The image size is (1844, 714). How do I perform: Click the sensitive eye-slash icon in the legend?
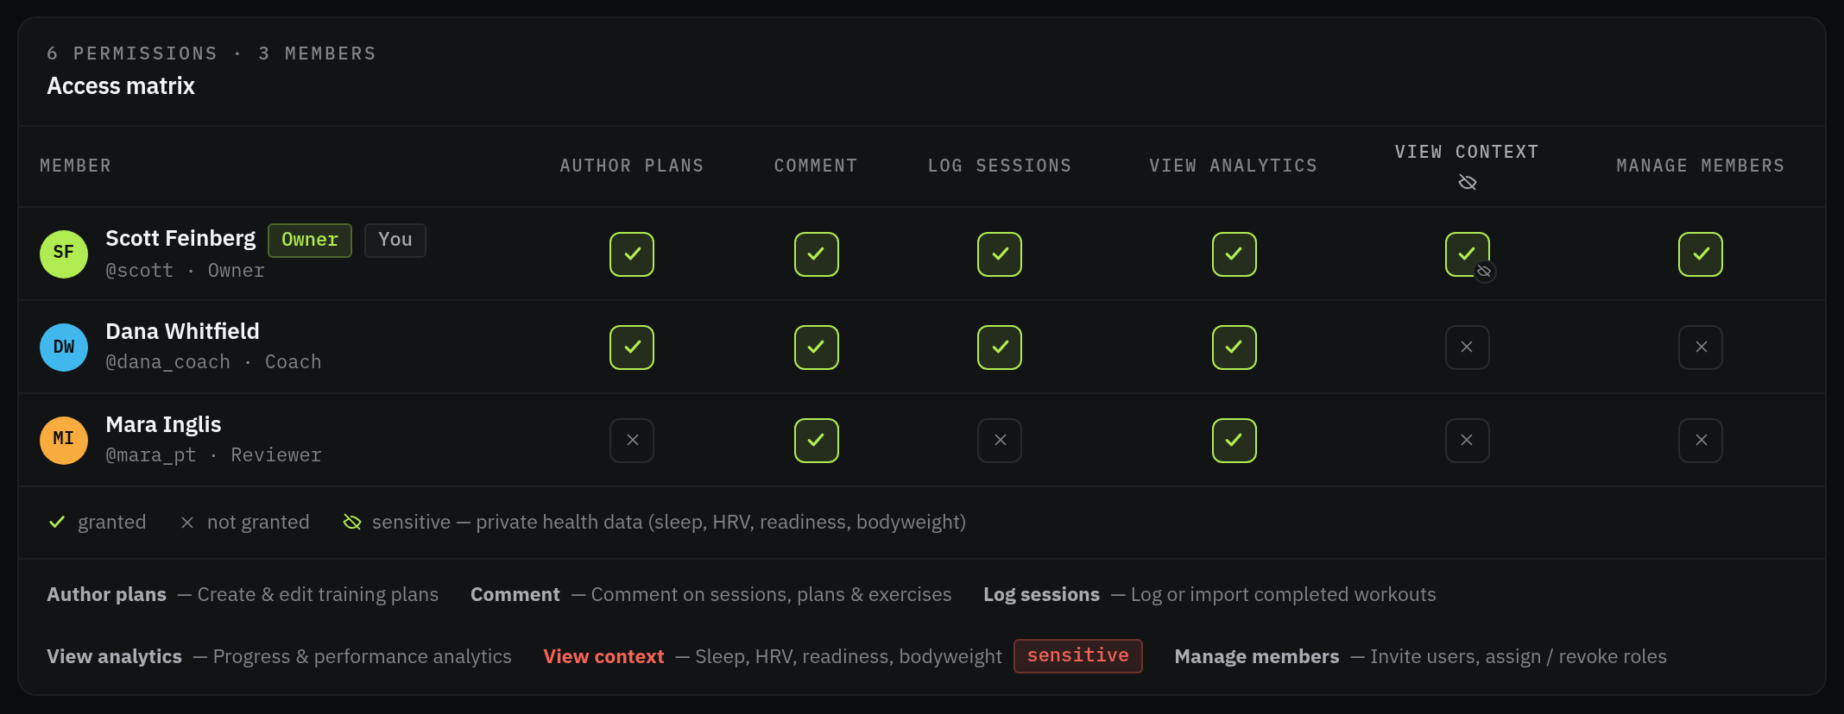[x=352, y=522]
